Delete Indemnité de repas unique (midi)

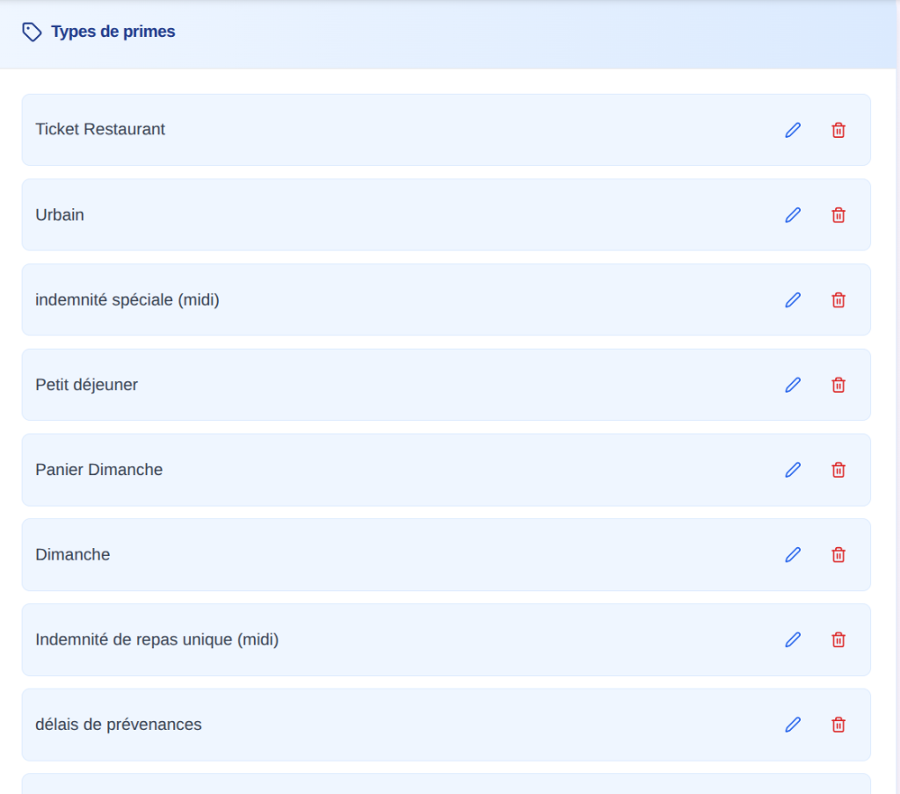coord(838,639)
